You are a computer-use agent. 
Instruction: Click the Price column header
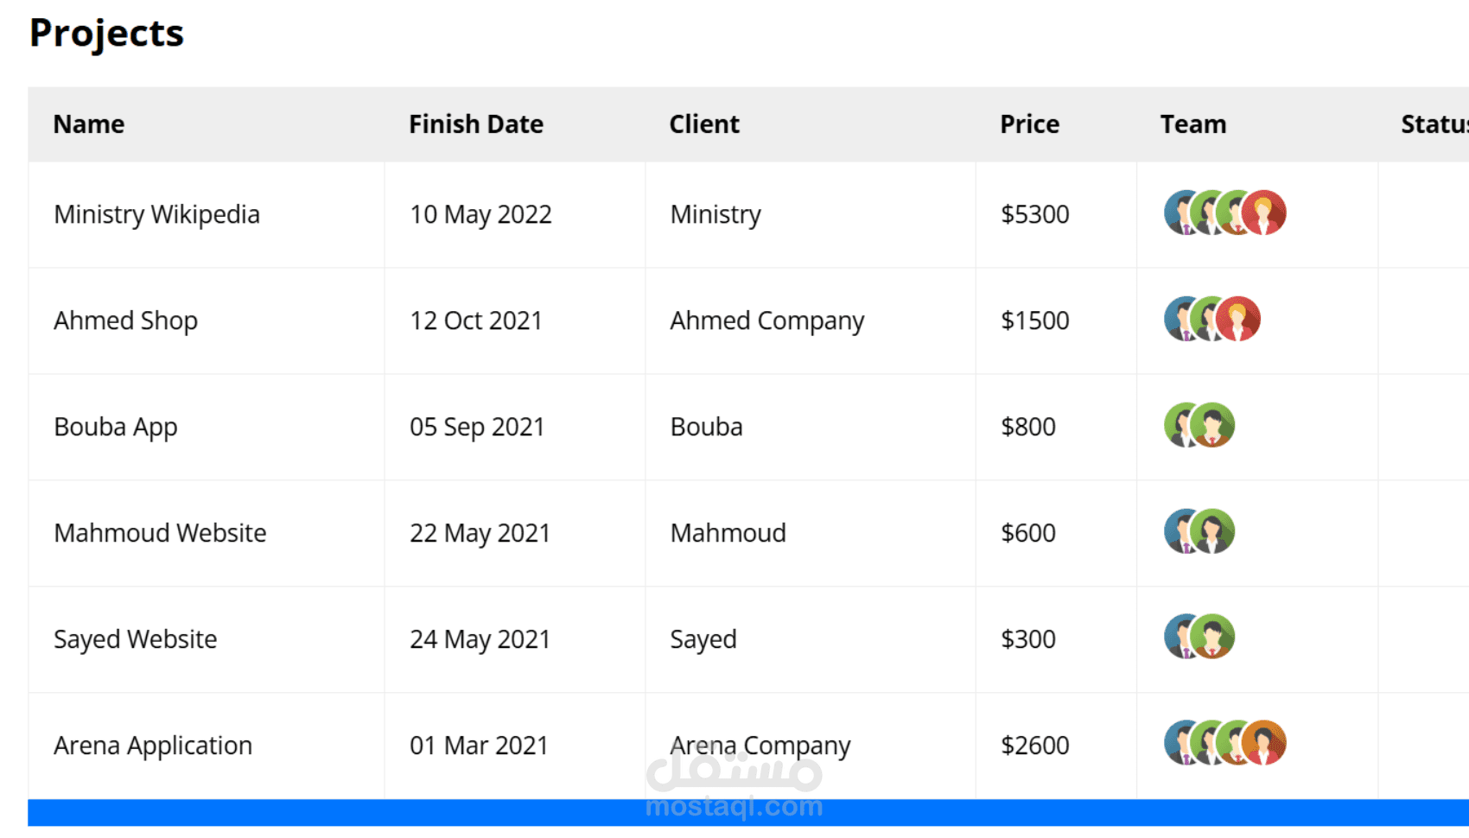[x=1029, y=124]
